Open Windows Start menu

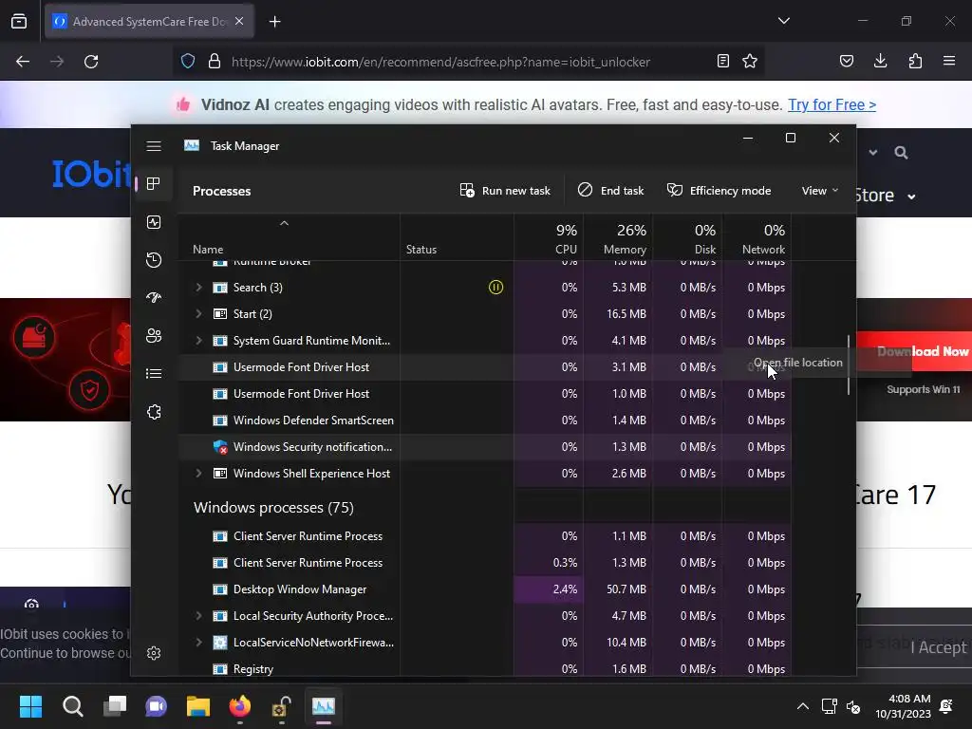click(x=30, y=706)
